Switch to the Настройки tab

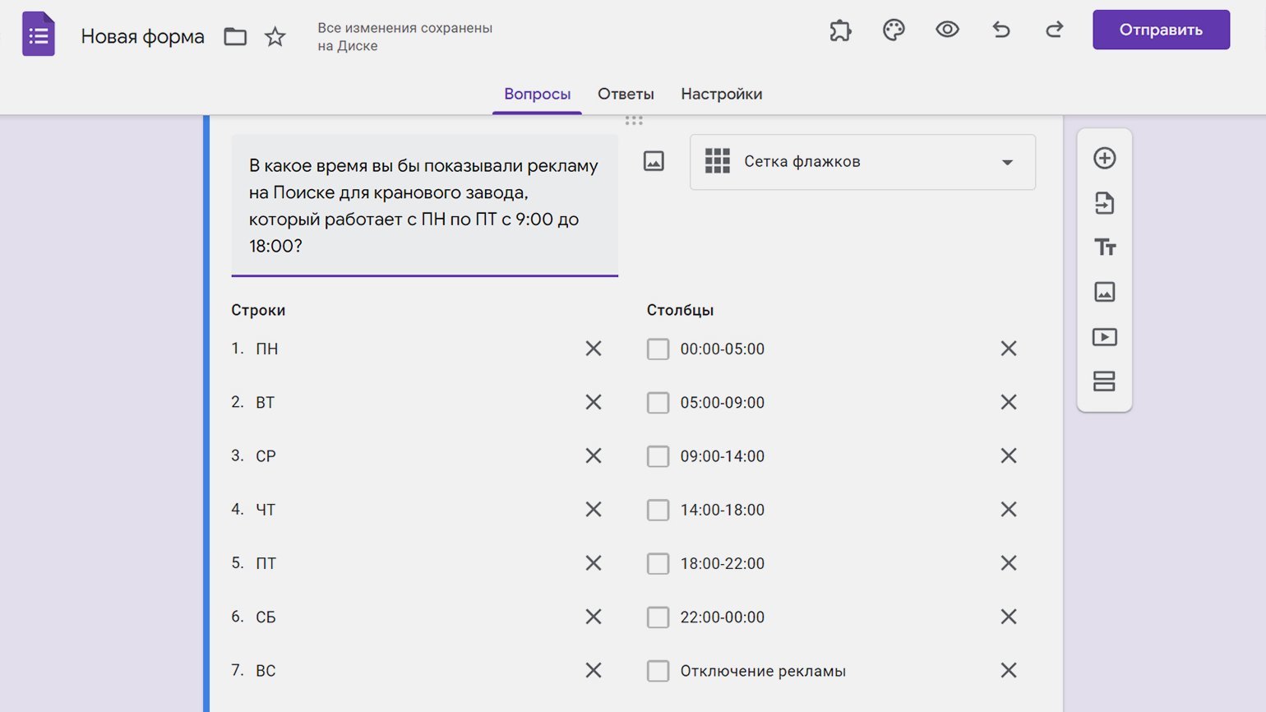click(721, 94)
